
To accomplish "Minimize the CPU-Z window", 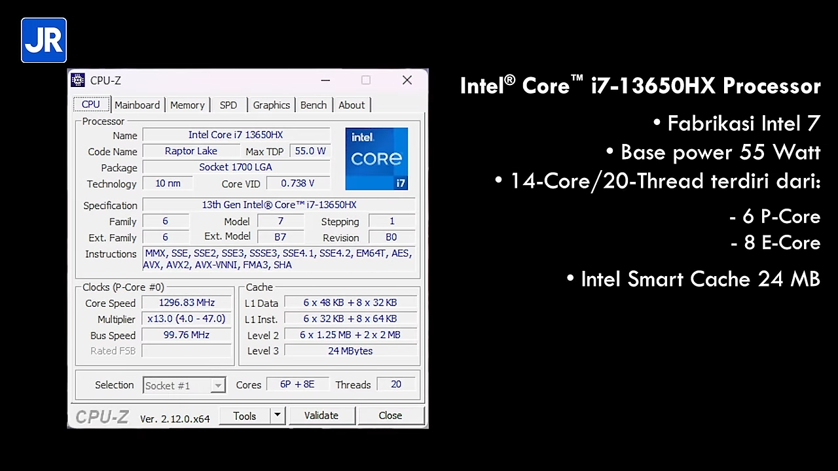I will click(x=325, y=80).
